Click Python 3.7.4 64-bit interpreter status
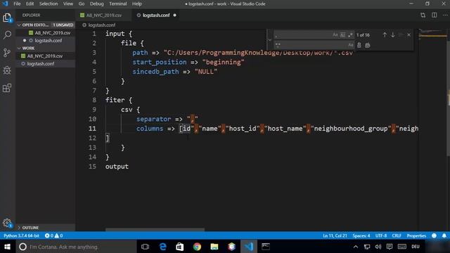 pos(21,235)
